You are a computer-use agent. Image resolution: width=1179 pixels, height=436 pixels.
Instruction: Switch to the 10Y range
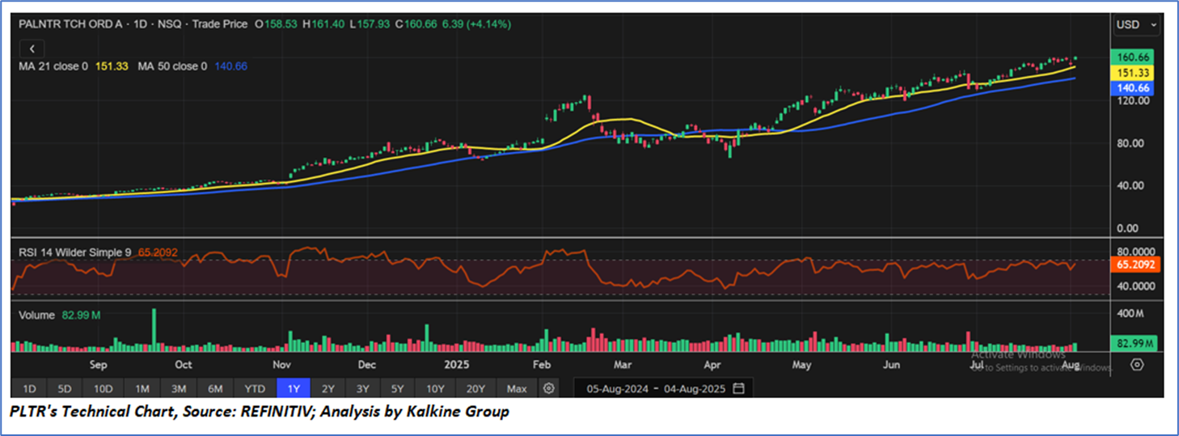(x=436, y=388)
